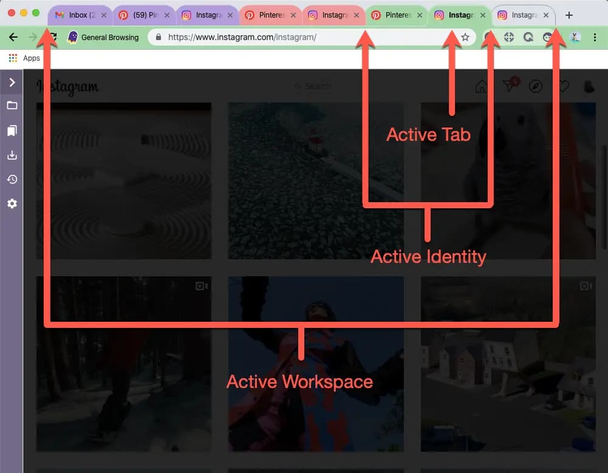This screenshot has height=473, width=608.
Task: Open bookmarks from the sidebar
Action: coord(12,131)
